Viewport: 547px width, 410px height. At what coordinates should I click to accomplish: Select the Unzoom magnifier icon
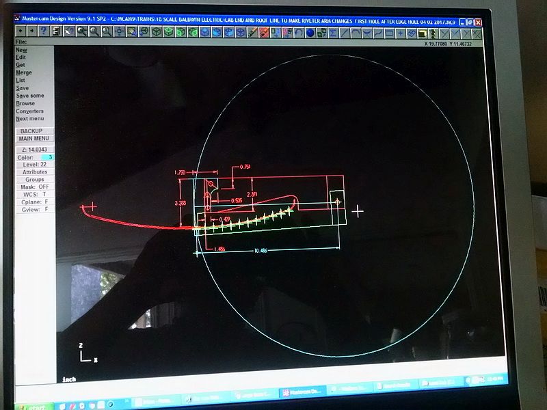coord(94,31)
